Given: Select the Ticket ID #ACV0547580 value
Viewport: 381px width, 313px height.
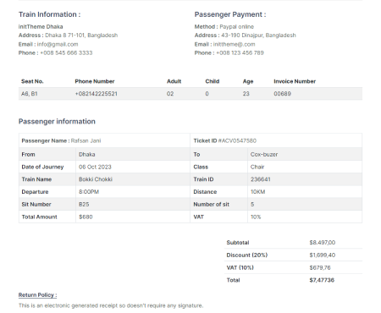Looking at the screenshot, I should click(237, 140).
